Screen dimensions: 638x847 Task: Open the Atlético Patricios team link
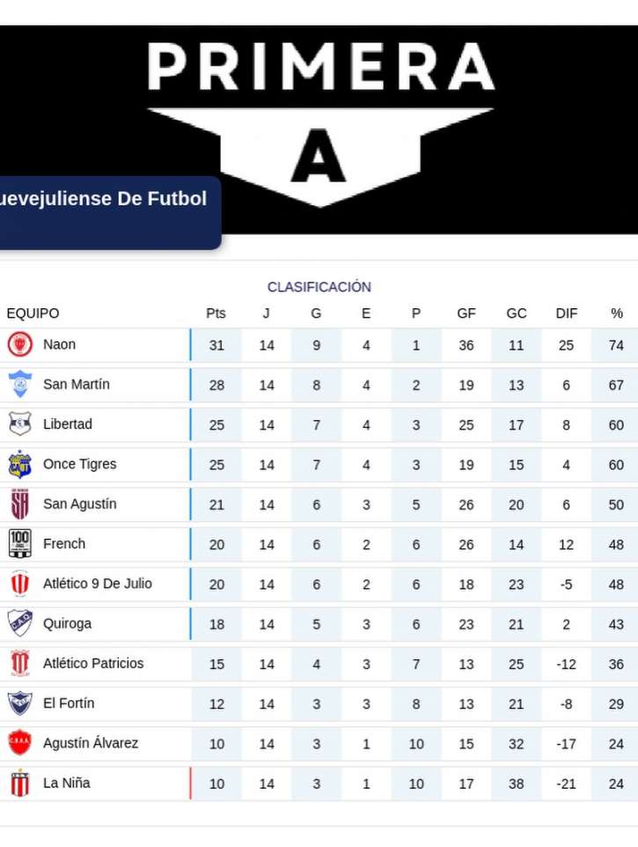click(x=93, y=663)
